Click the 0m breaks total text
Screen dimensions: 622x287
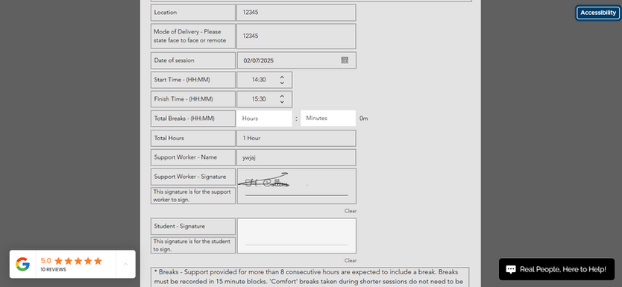pyautogui.click(x=364, y=119)
